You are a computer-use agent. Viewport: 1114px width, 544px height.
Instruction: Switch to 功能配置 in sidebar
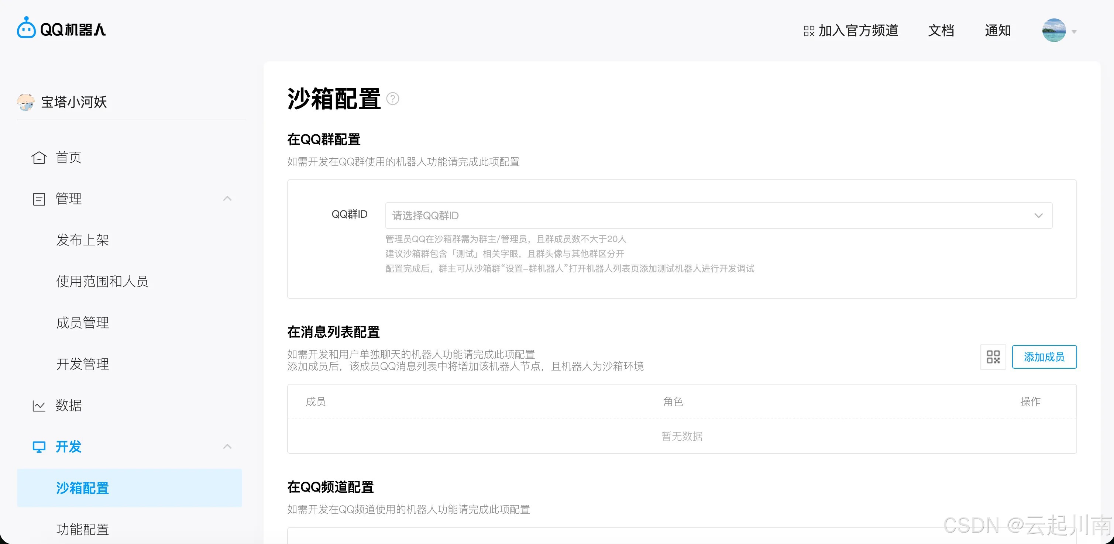pos(82,529)
